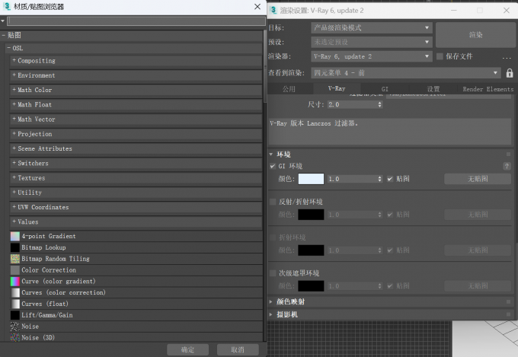
Task: Click the 无贴图 button for GI environment
Action: (478, 179)
